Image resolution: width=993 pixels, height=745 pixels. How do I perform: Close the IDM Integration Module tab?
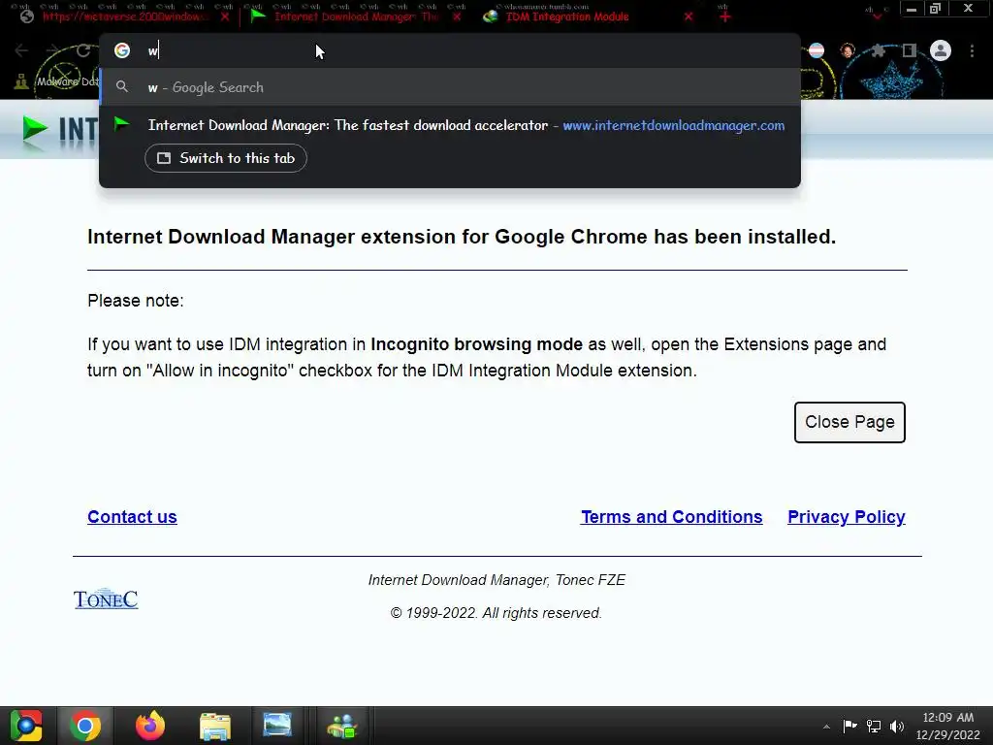click(x=689, y=16)
